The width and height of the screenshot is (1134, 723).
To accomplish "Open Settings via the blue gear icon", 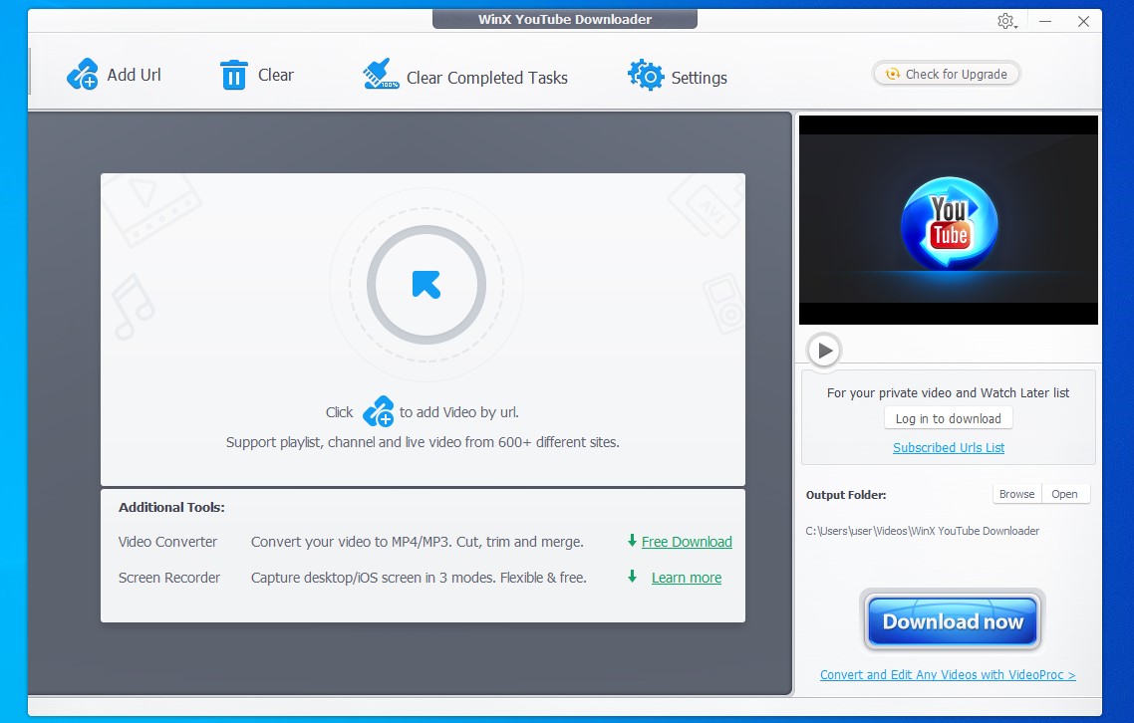I will pyautogui.click(x=646, y=76).
